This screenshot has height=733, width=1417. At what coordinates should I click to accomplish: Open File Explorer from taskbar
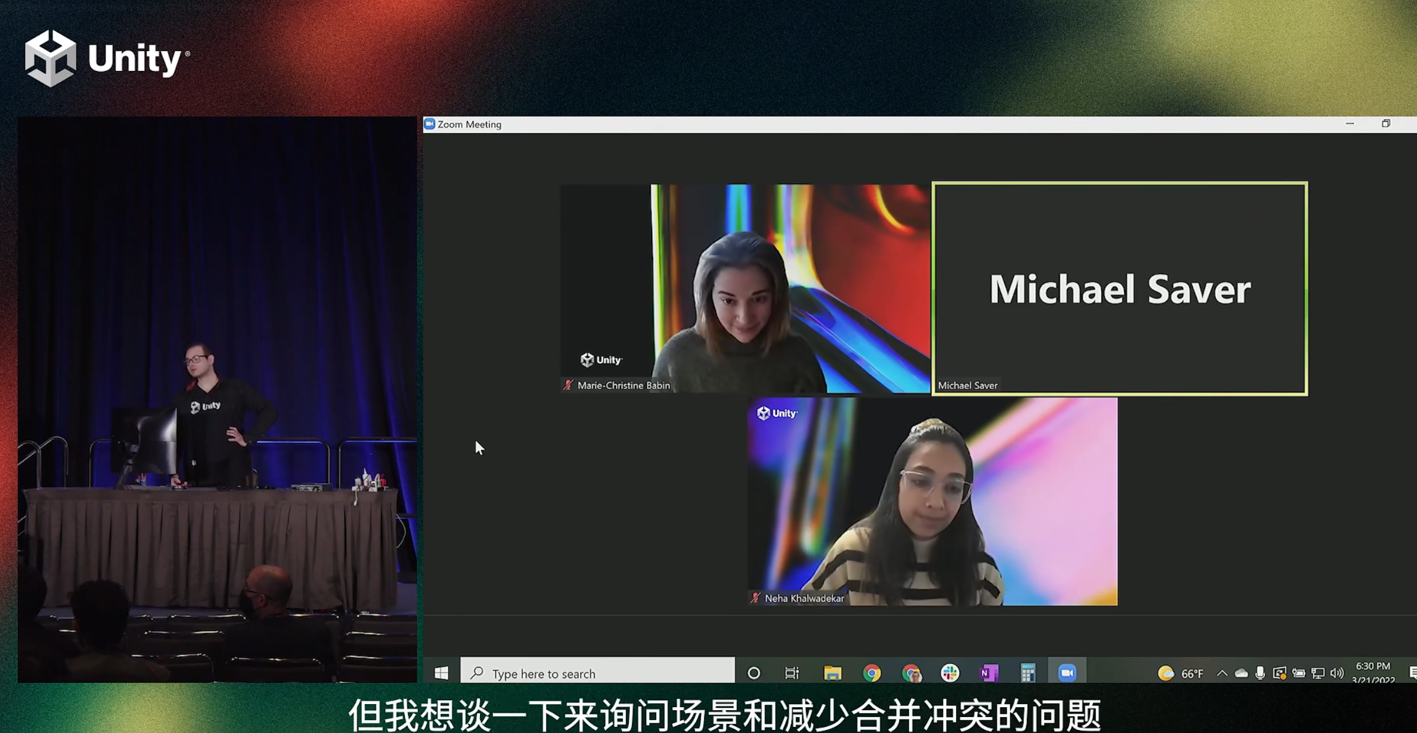coord(832,673)
